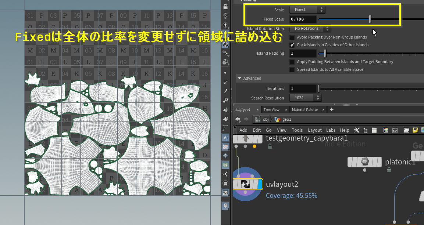
Task: Click the Fixed Scale slider handle
Action: pos(370,19)
